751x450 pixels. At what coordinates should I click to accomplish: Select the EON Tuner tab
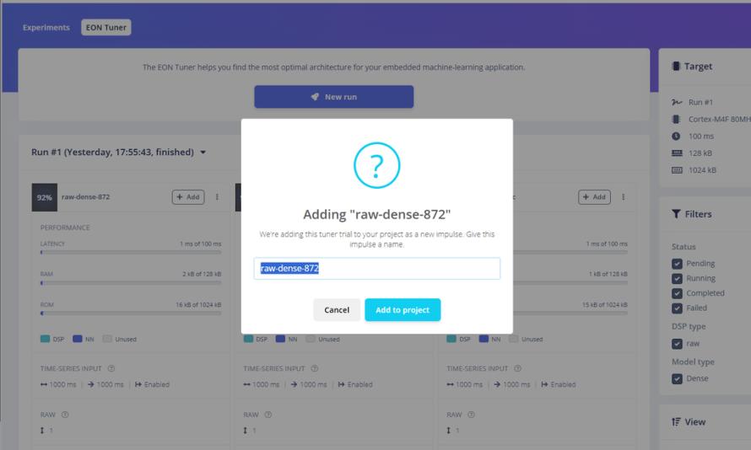(x=105, y=28)
